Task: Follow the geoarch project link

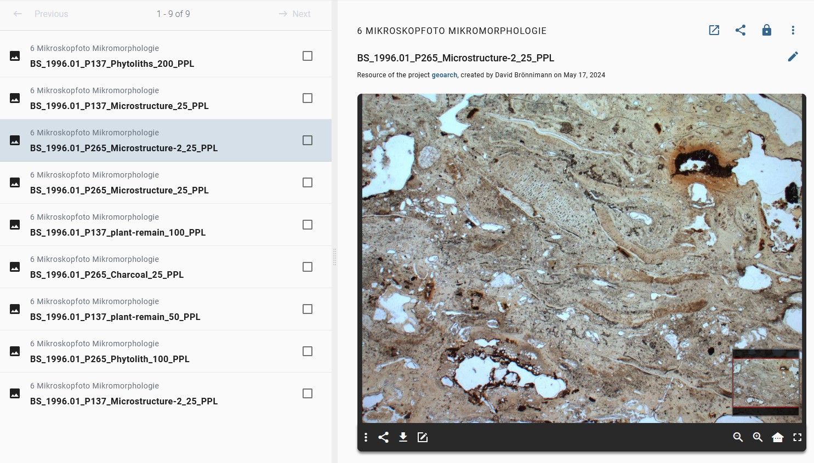Action: coord(444,75)
